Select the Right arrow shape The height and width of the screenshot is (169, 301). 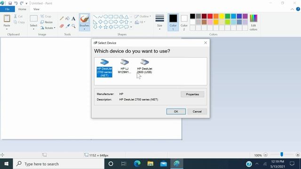[x=116, y=22]
